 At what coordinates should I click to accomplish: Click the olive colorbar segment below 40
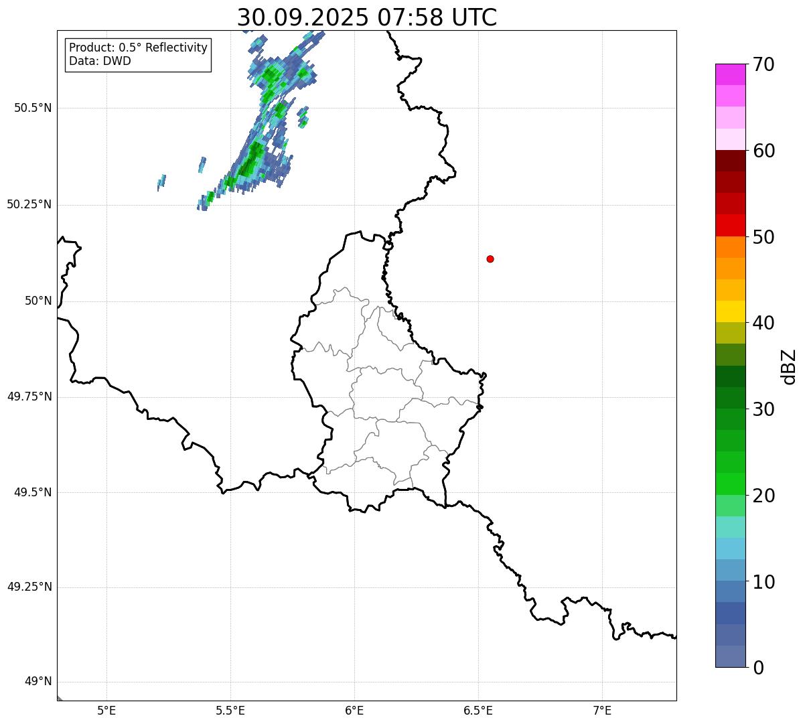[730, 333]
